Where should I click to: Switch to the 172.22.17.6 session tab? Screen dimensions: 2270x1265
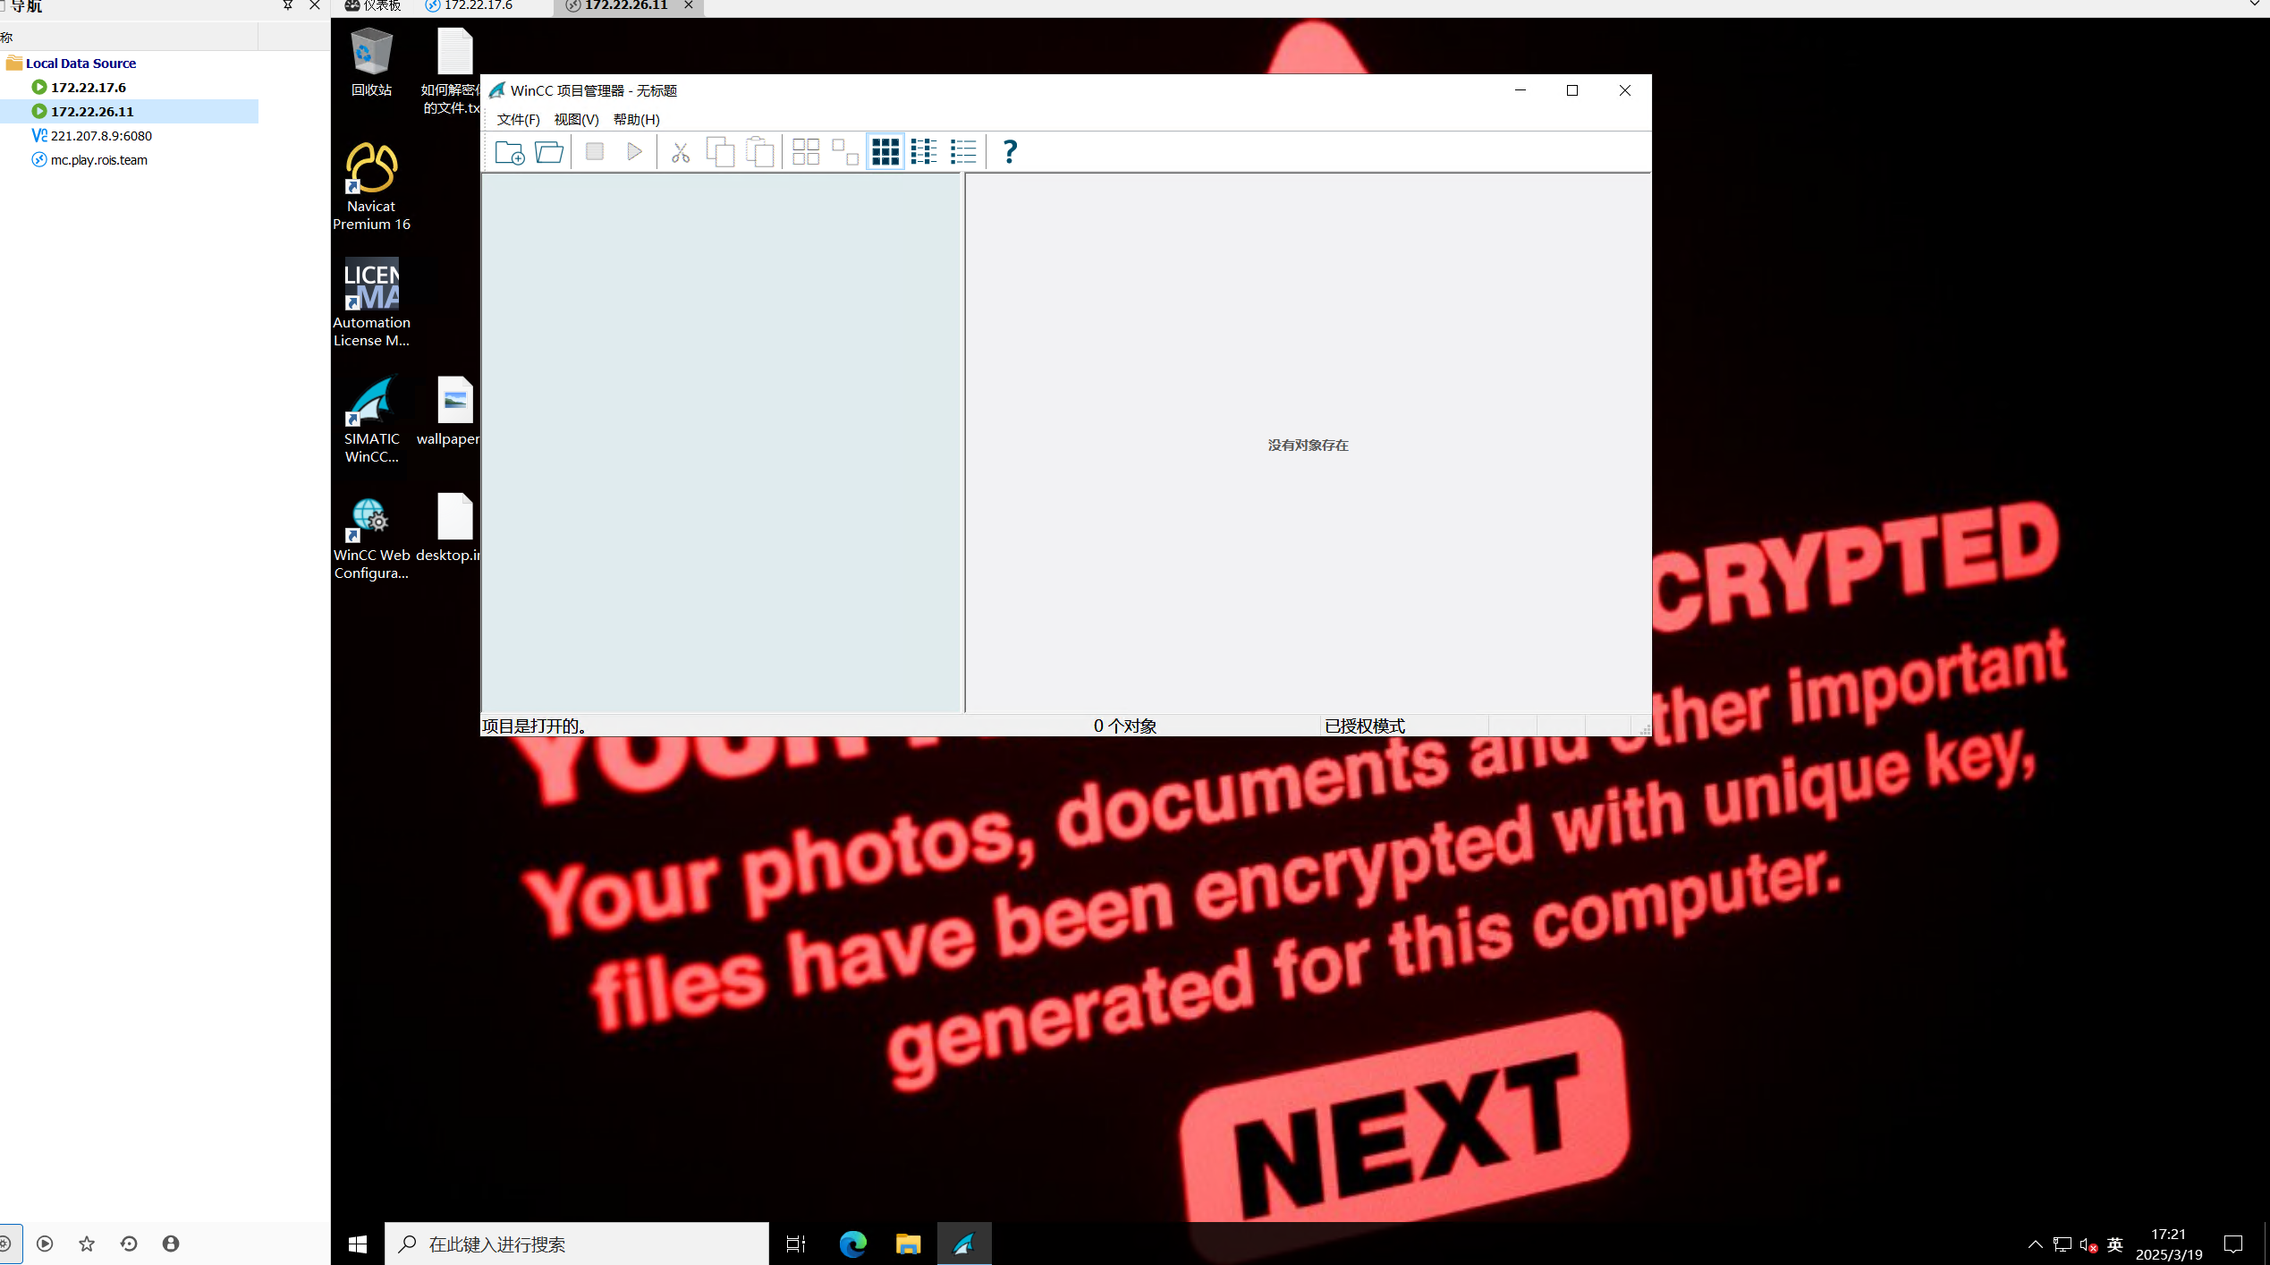tap(478, 6)
